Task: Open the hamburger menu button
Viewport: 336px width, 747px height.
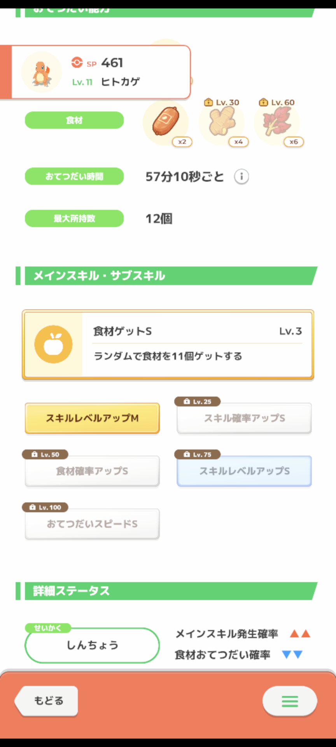Action: pyautogui.click(x=290, y=701)
